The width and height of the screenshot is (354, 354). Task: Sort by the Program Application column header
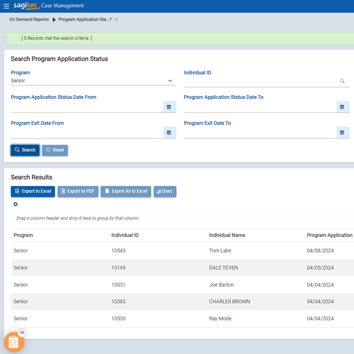point(330,235)
